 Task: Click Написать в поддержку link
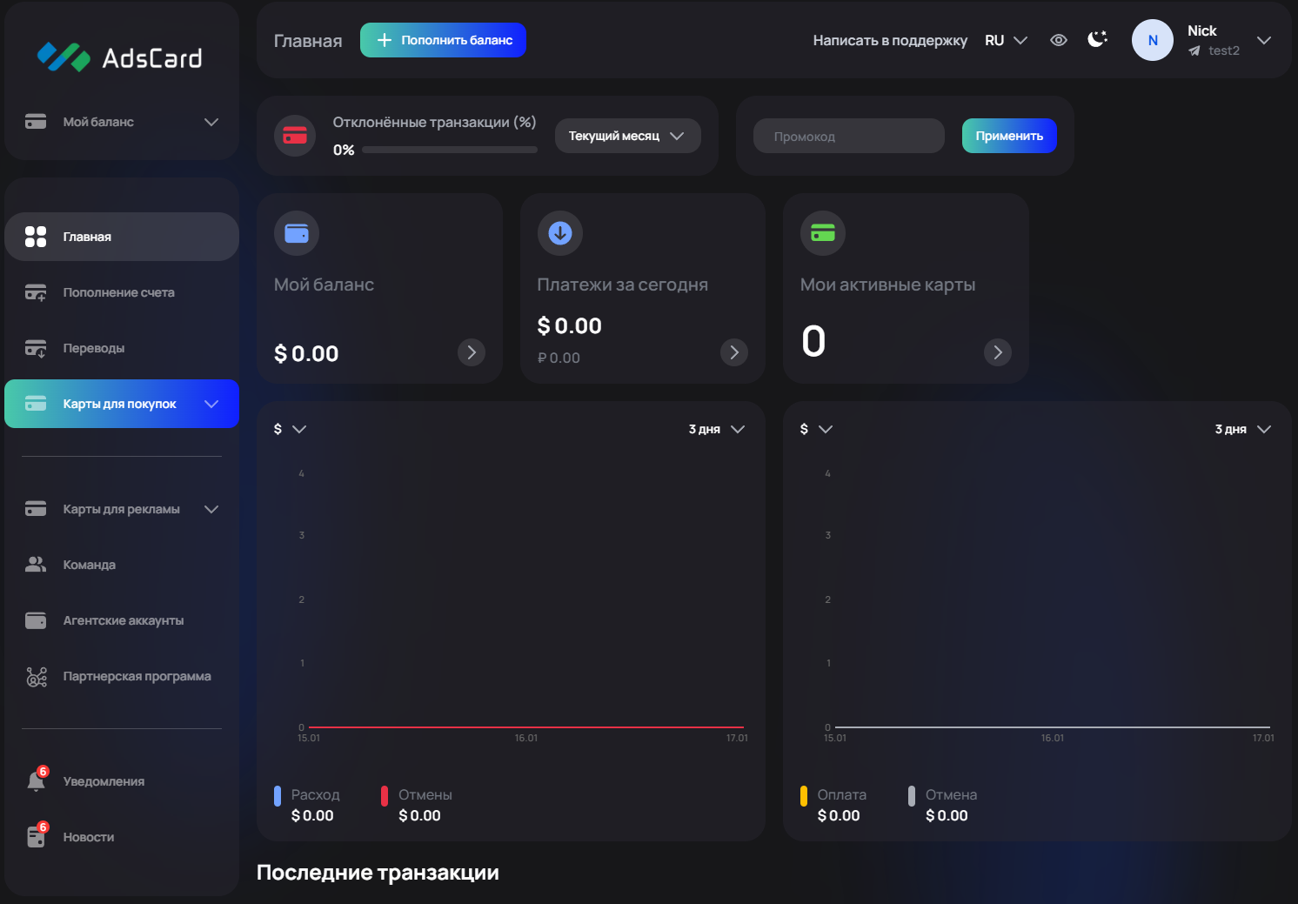(x=890, y=40)
